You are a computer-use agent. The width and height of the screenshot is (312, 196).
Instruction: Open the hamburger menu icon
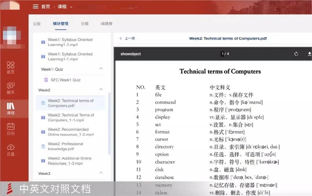coord(36,7)
